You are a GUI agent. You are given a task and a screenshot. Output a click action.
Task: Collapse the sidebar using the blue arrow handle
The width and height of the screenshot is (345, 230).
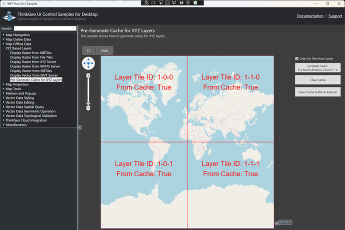click(80, 127)
